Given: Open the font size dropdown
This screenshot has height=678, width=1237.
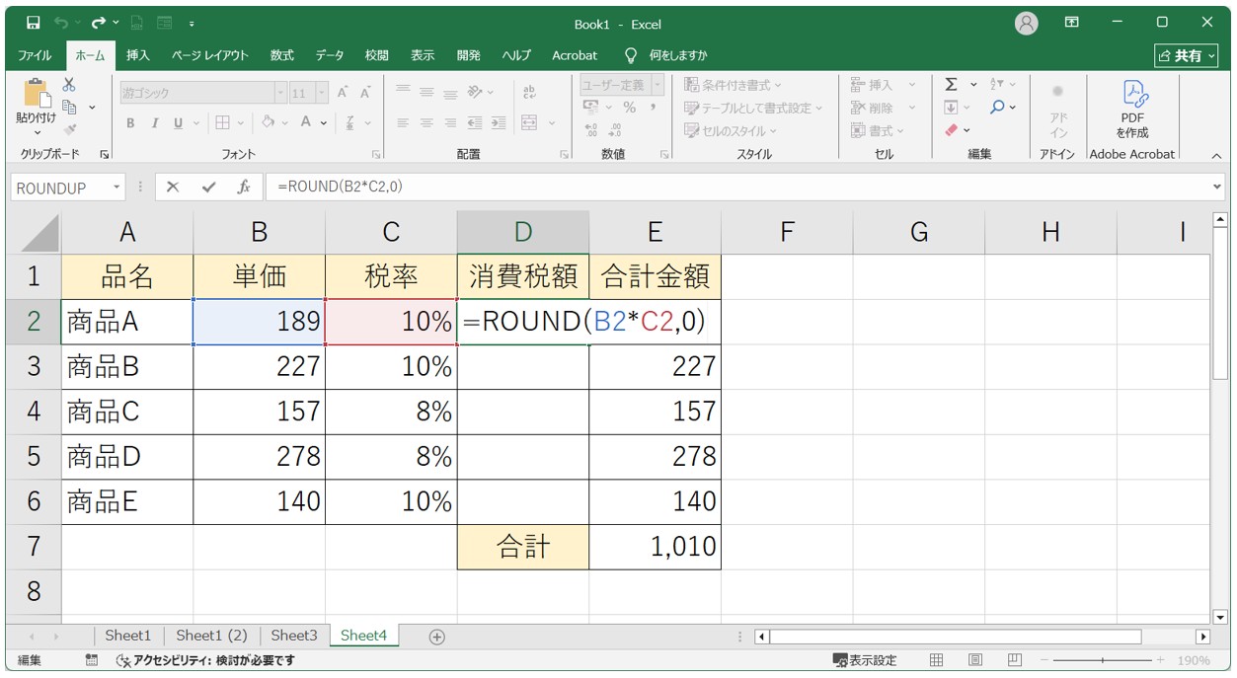Looking at the screenshot, I should pyautogui.click(x=321, y=92).
